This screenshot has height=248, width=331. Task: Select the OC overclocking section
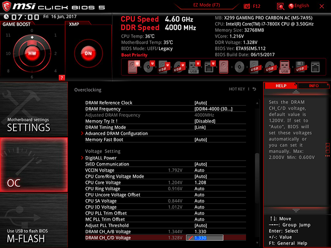tap(34, 165)
